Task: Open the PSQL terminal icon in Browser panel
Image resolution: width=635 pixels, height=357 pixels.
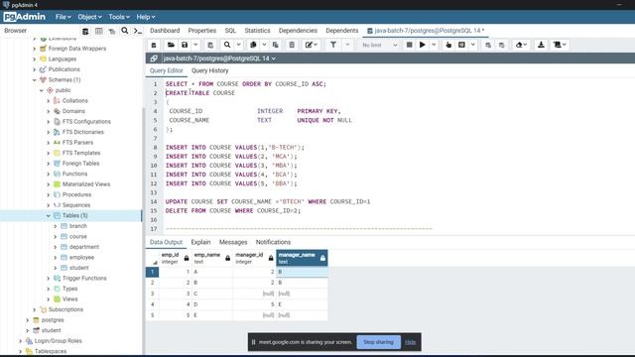Action: pos(138,31)
